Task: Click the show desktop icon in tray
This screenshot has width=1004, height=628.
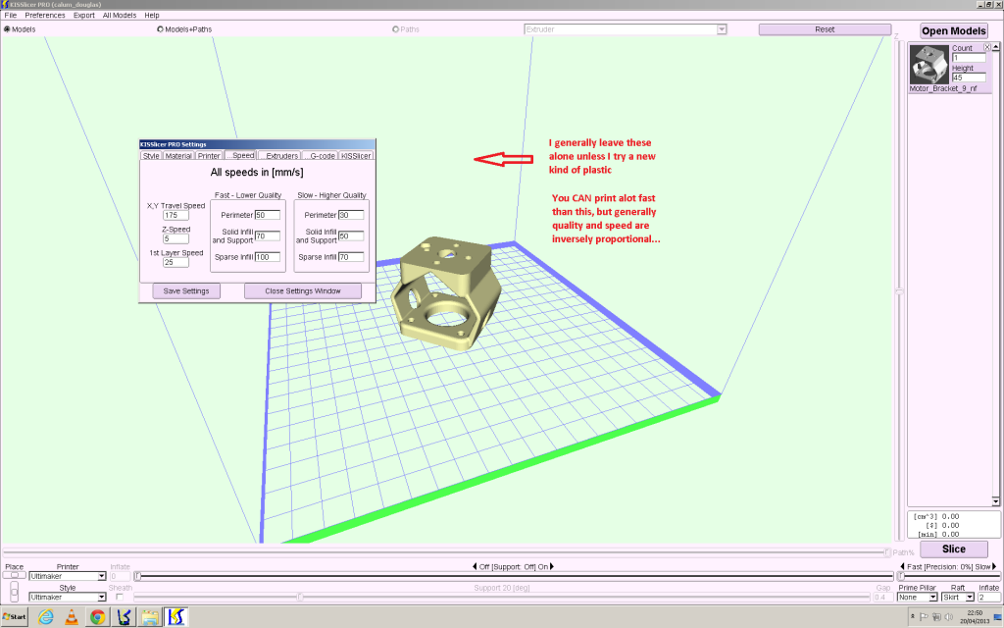Action: [997, 617]
